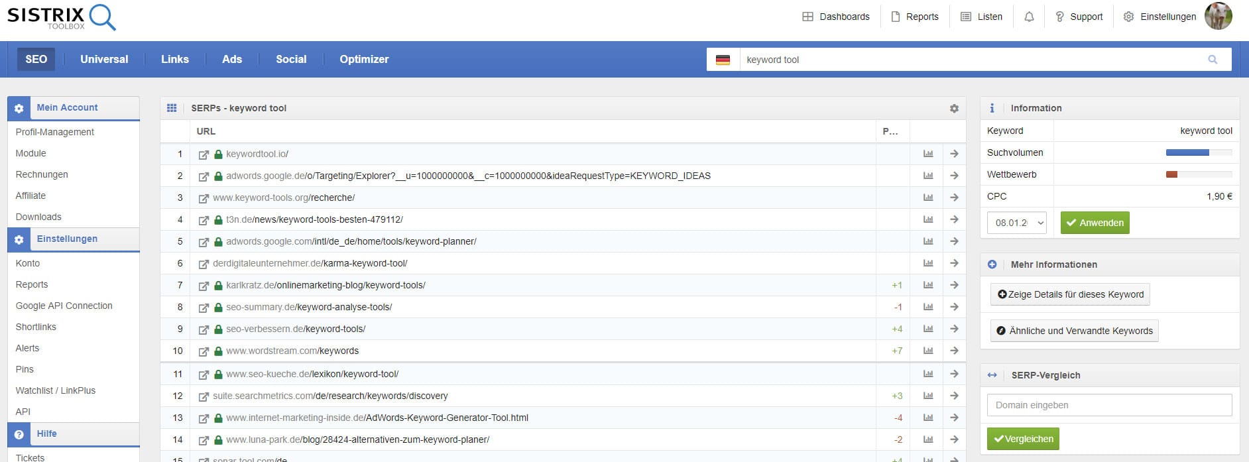
Task: Open the date dropdown showing 08.01.2
Action: click(1017, 223)
